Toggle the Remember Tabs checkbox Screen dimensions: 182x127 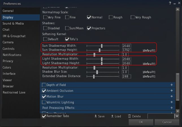[x=44, y=116]
